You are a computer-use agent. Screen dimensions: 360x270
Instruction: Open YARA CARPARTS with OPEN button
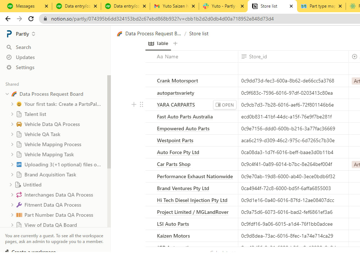(x=225, y=105)
